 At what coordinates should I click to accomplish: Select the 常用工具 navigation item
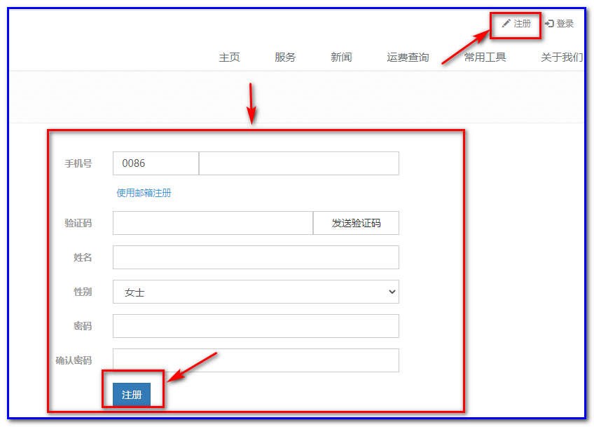tap(484, 57)
